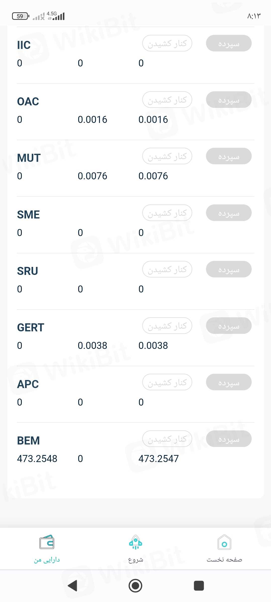Open recent apps square button

click(x=199, y=586)
